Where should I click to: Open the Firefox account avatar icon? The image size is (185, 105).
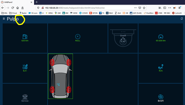click(x=179, y=8)
